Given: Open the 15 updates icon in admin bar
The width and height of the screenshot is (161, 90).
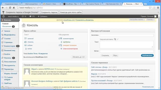Looking at the screenshot, I should tap(24, 16).
